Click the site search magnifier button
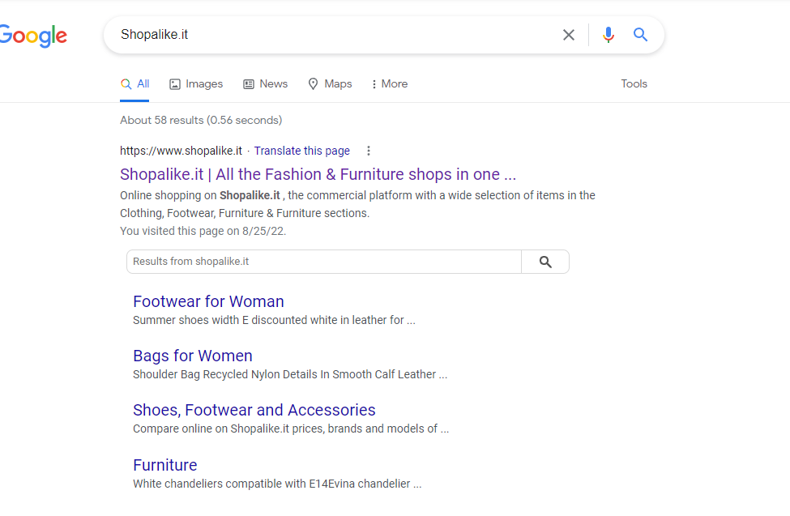 545,262
